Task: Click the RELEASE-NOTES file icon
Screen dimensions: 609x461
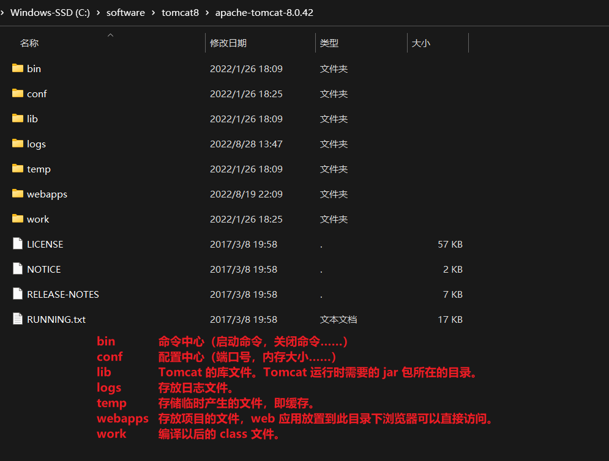Action: click(x=18, y=293)
